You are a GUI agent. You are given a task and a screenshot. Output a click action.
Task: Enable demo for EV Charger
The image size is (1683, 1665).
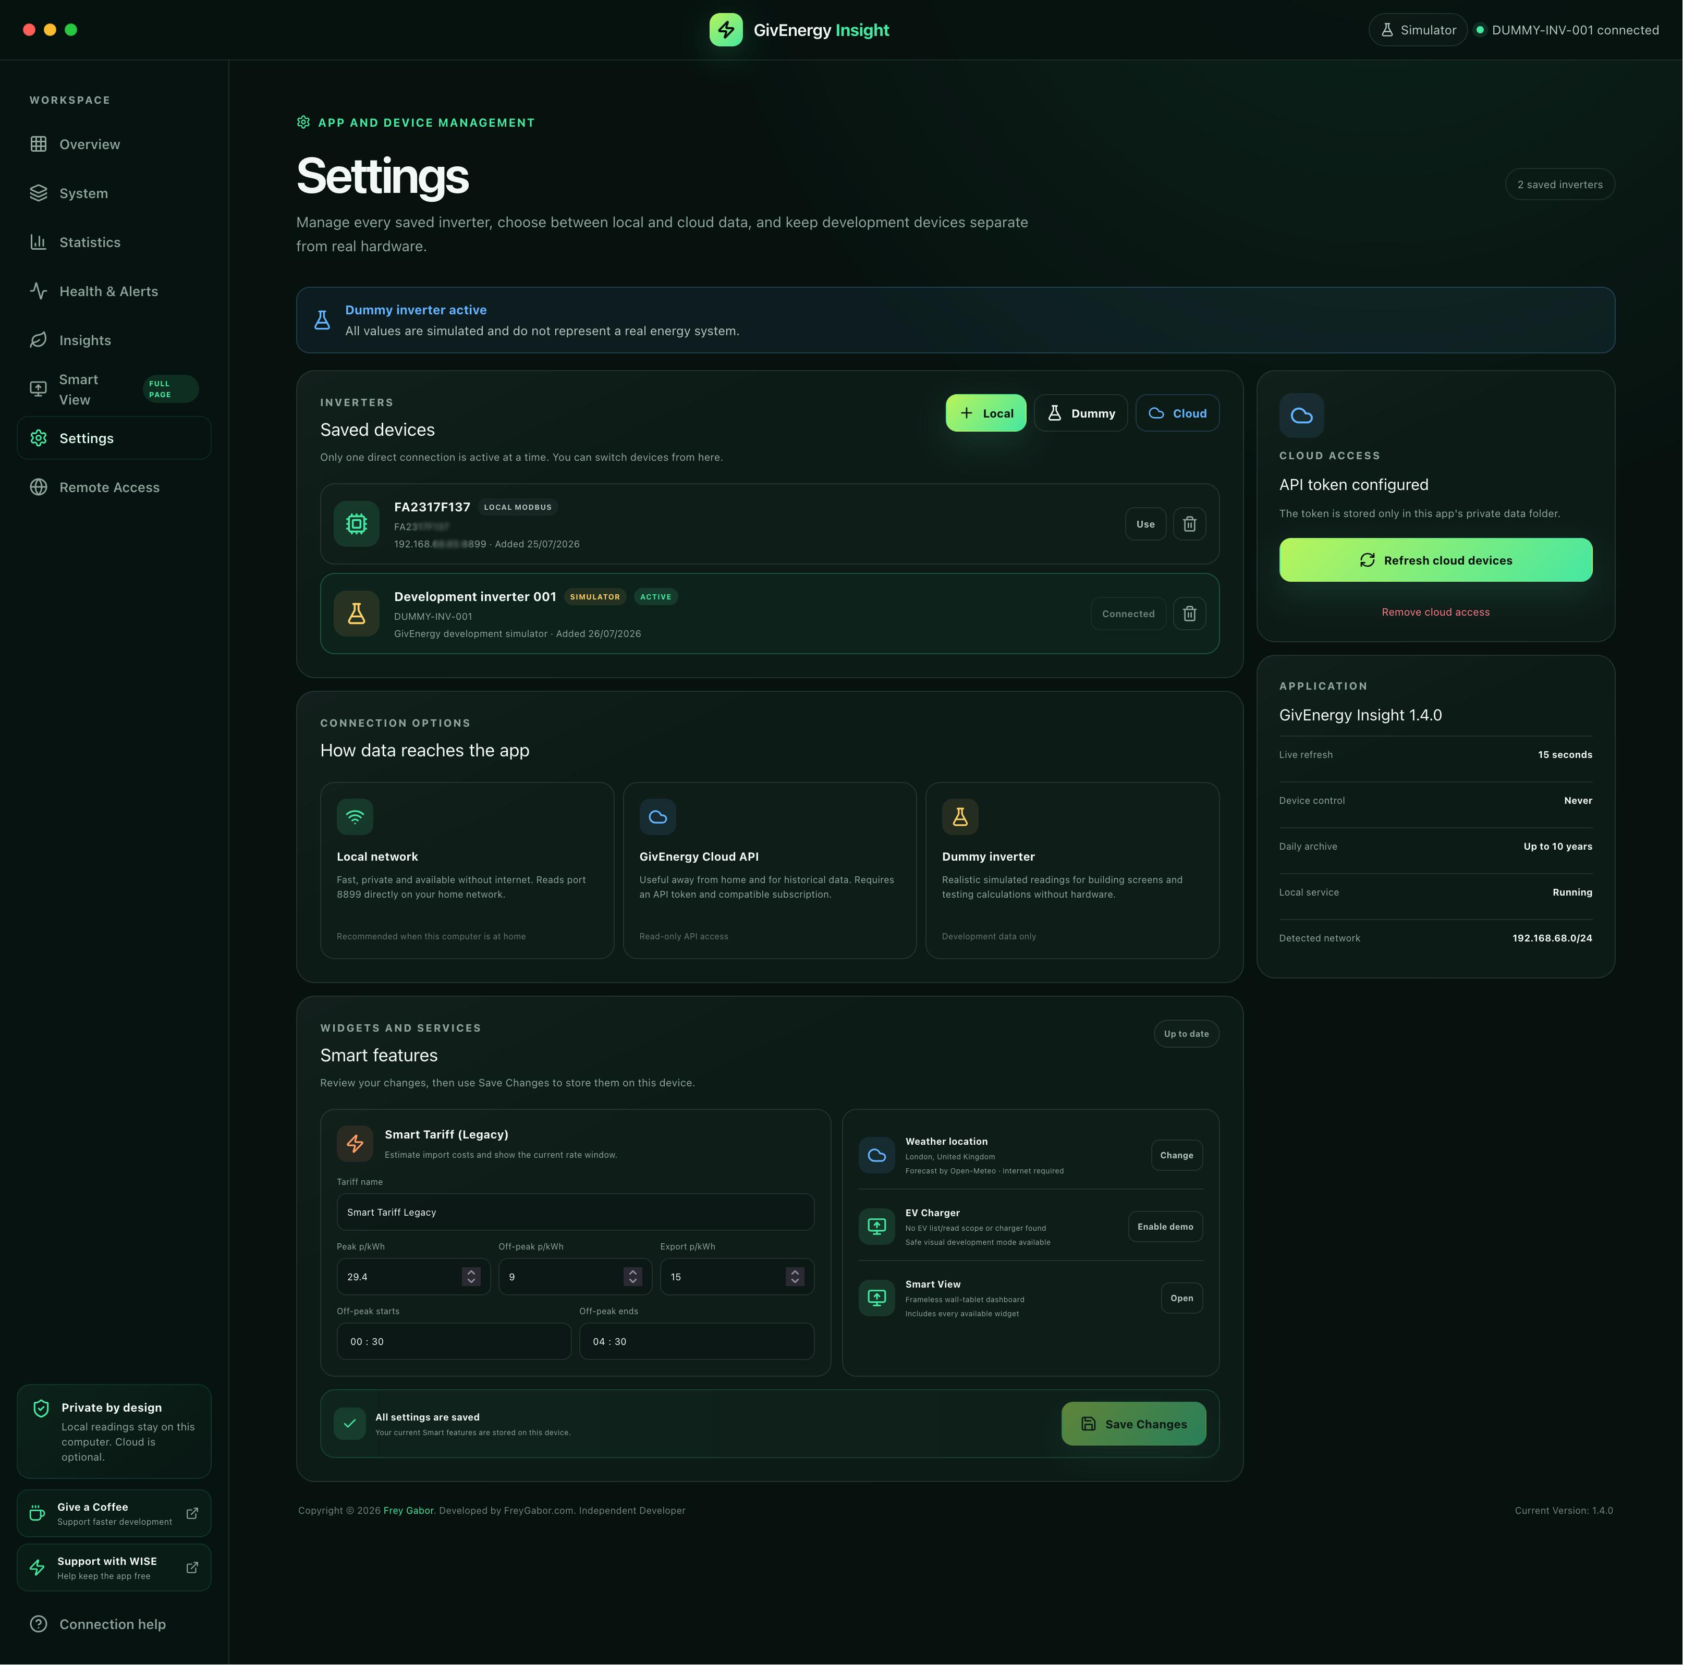click(1166, 1227)
